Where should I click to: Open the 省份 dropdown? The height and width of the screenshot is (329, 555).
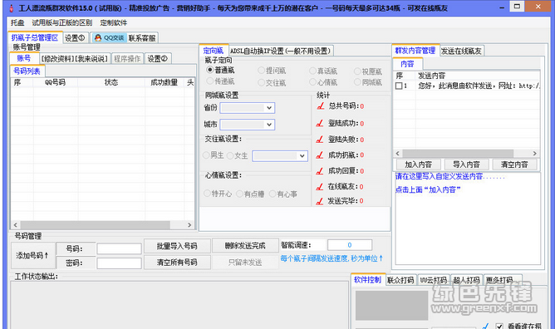[x=247, y=107]
